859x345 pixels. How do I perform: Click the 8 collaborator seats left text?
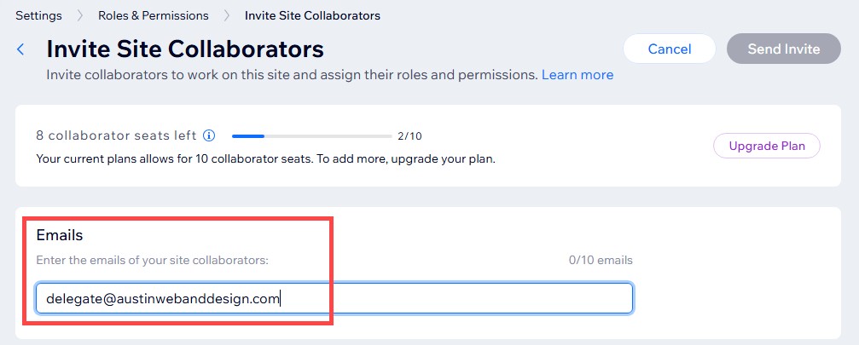pyautogui.click(x=116, y=135)
